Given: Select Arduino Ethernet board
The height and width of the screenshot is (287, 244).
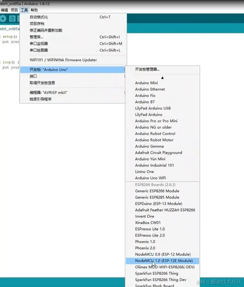Looking at the screenshot, I should 163,89.
